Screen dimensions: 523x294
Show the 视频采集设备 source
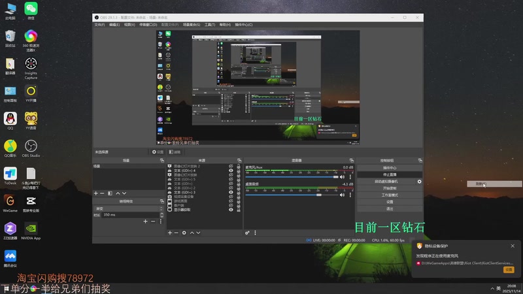coord(231,197)
